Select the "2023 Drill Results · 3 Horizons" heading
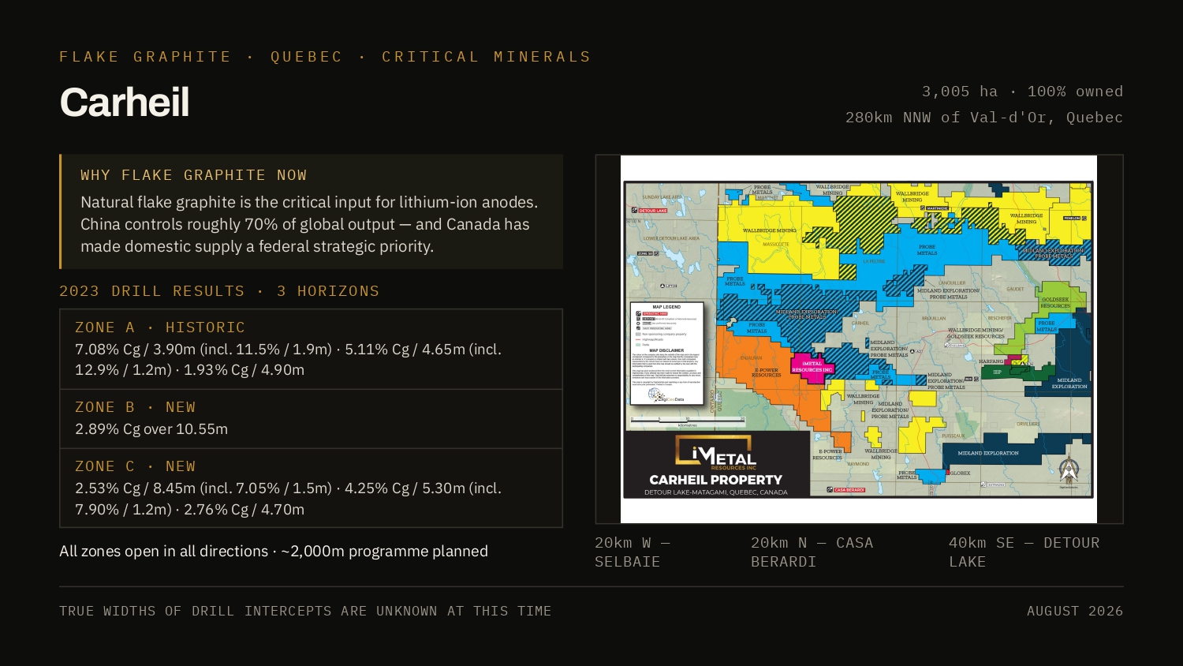The width and height of the screenshot is (1183, 666). pyautogui.click(x=219, y=291)
